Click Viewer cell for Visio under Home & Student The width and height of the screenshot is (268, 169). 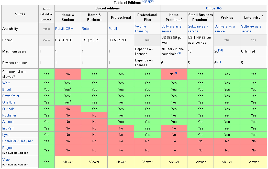[x=68, y=162]
